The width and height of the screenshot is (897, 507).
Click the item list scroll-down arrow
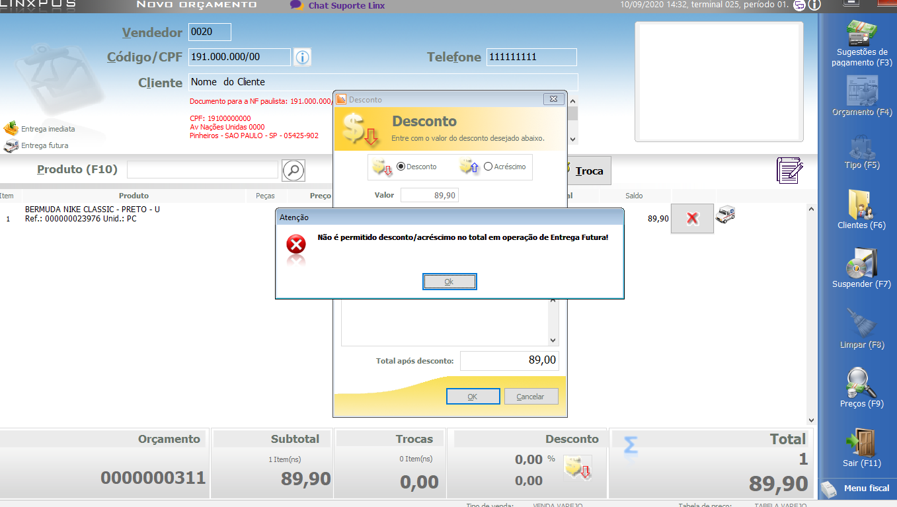[811, 420]
